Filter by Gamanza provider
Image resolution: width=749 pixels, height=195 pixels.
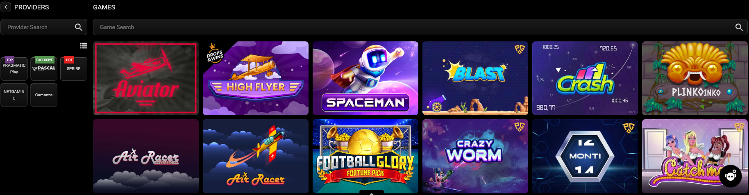(x=44, y=95)
